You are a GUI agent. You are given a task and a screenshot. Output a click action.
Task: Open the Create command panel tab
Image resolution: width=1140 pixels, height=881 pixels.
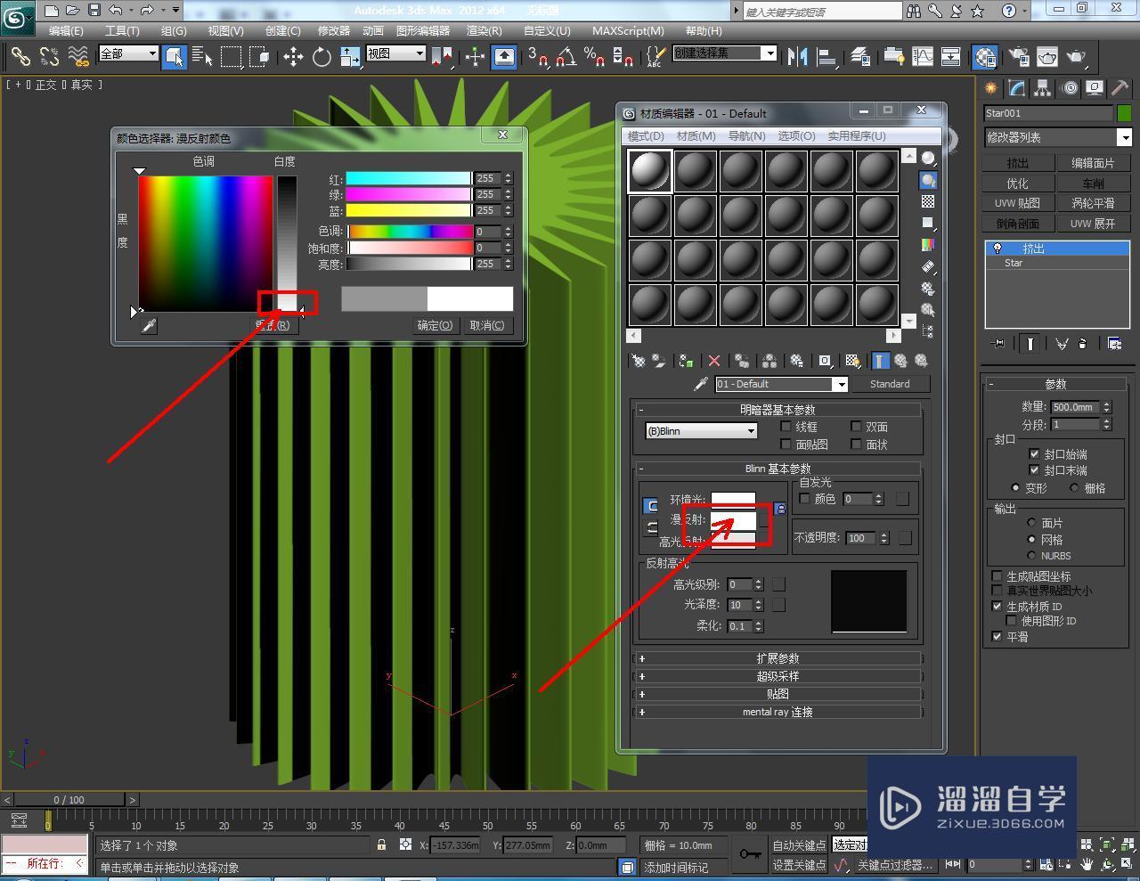990,88
